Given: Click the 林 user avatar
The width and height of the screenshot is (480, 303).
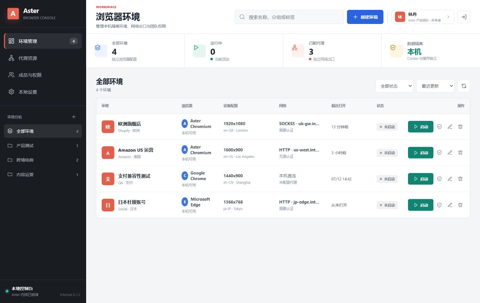Looking at the screenshot, I should click(400, 17).
